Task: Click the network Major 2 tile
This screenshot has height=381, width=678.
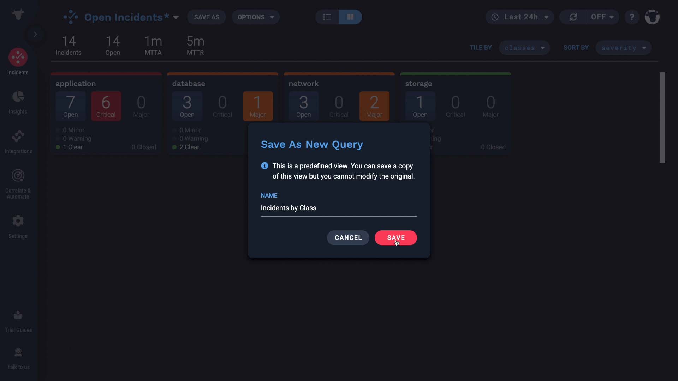Action: (374, 106)
